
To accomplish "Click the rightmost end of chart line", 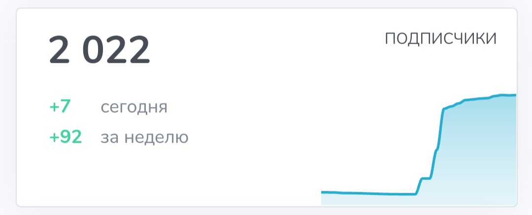I will (515, 95).
